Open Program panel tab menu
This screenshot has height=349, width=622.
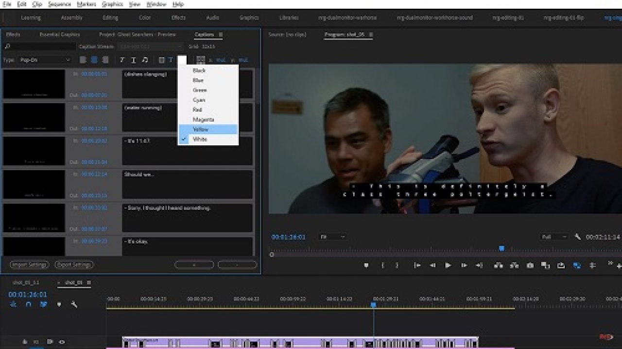point(371,35)
